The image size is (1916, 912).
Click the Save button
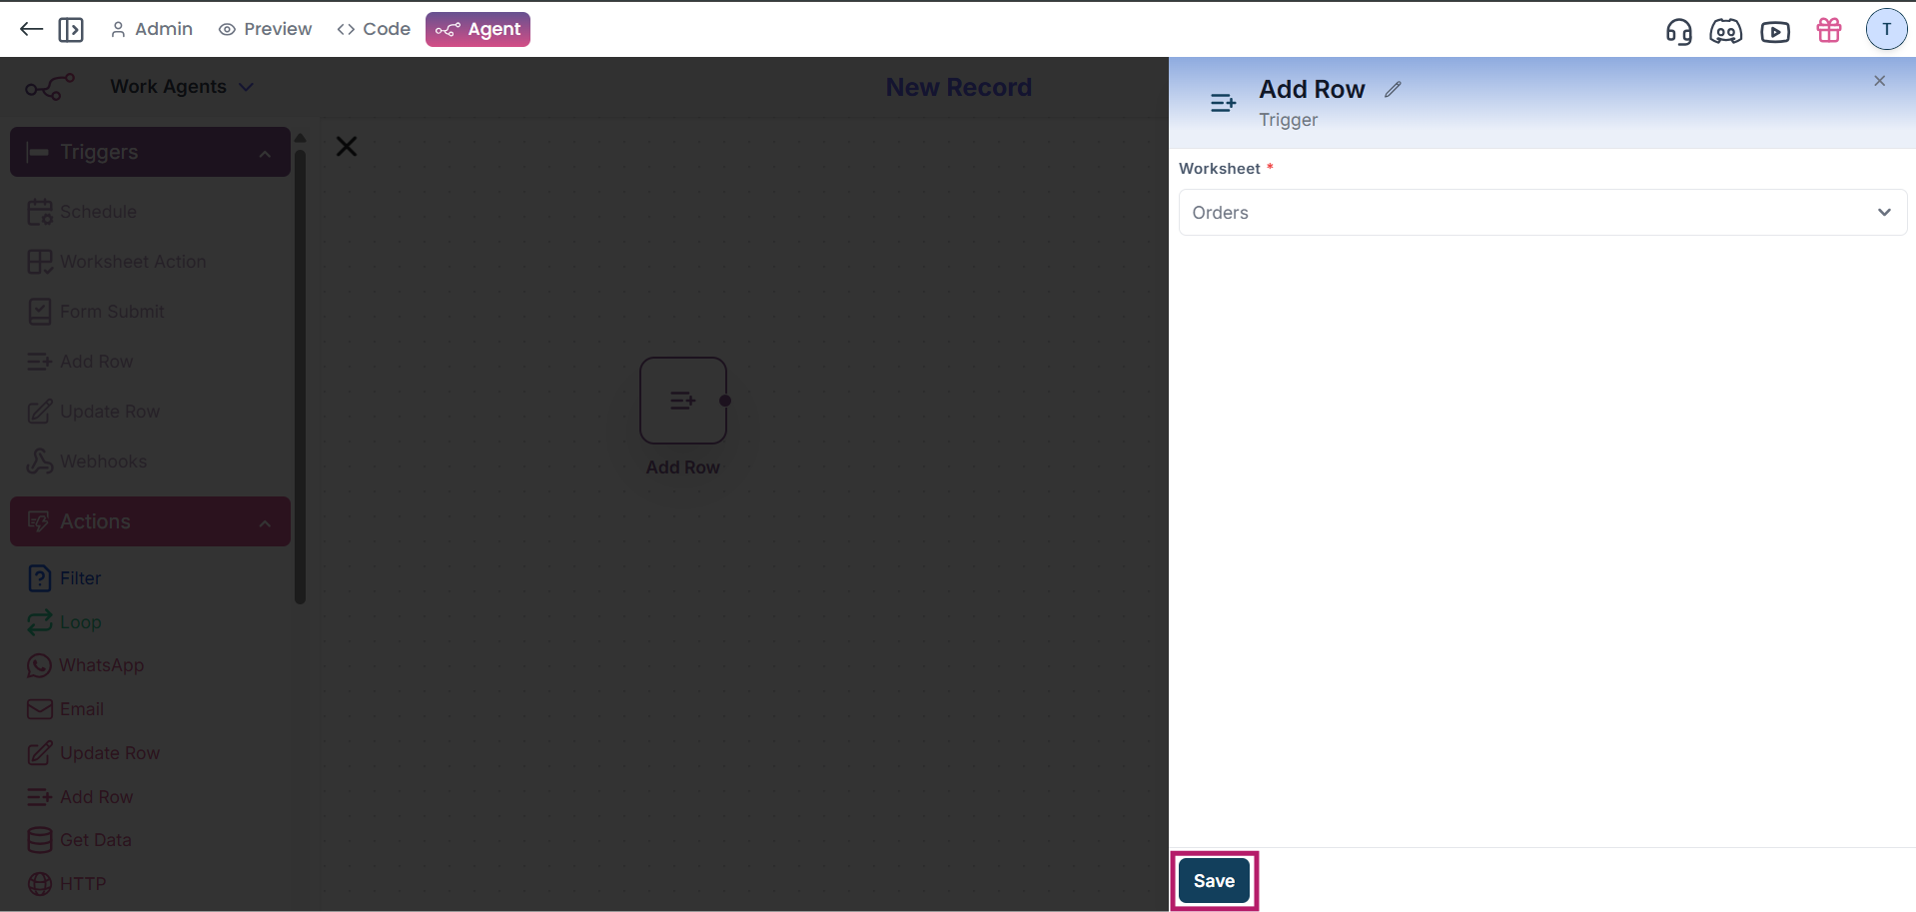[x=1214, y=881]
